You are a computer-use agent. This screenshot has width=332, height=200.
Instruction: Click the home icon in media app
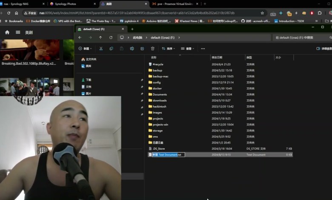click(7, 32)
